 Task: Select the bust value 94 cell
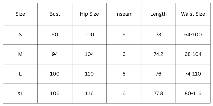coord(55,54)
